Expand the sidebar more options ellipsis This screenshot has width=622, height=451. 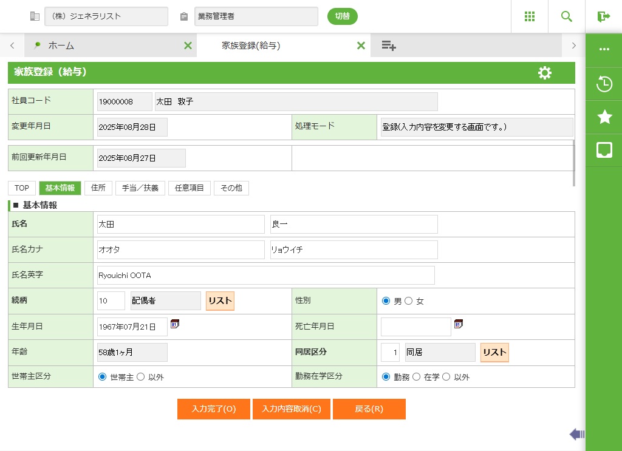(604, 49)
